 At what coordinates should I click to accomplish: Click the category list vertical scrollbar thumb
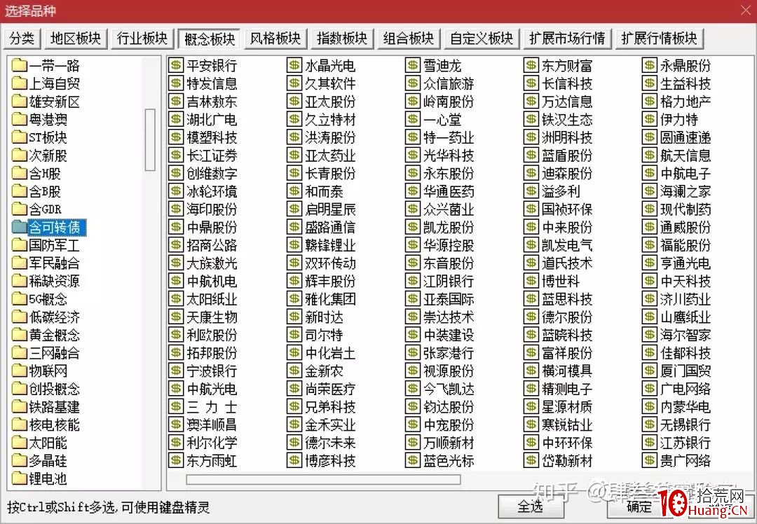click(150, 139)
